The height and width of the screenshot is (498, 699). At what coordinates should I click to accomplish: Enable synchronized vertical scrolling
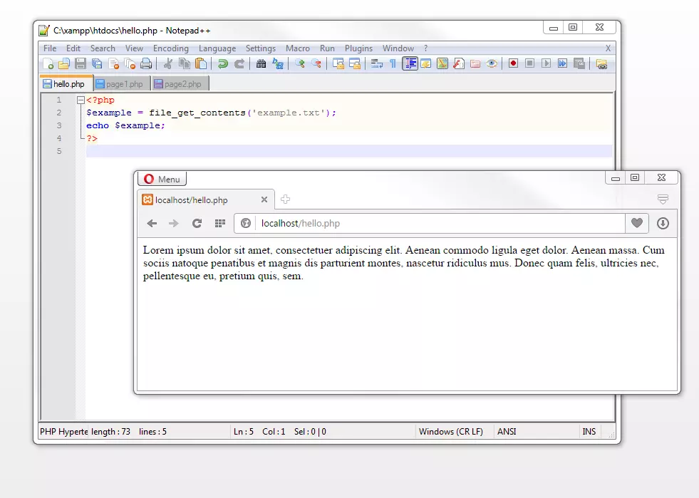[339, 63]
